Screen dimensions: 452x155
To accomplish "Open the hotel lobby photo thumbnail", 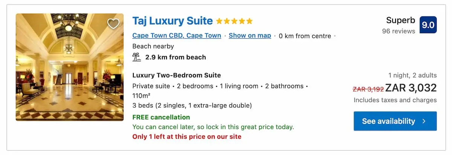I will coord(70,67).
